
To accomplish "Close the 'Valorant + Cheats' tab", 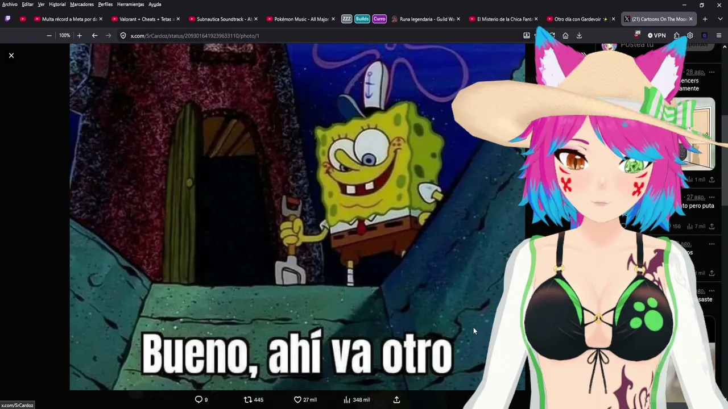I will (x=178, y=19).
